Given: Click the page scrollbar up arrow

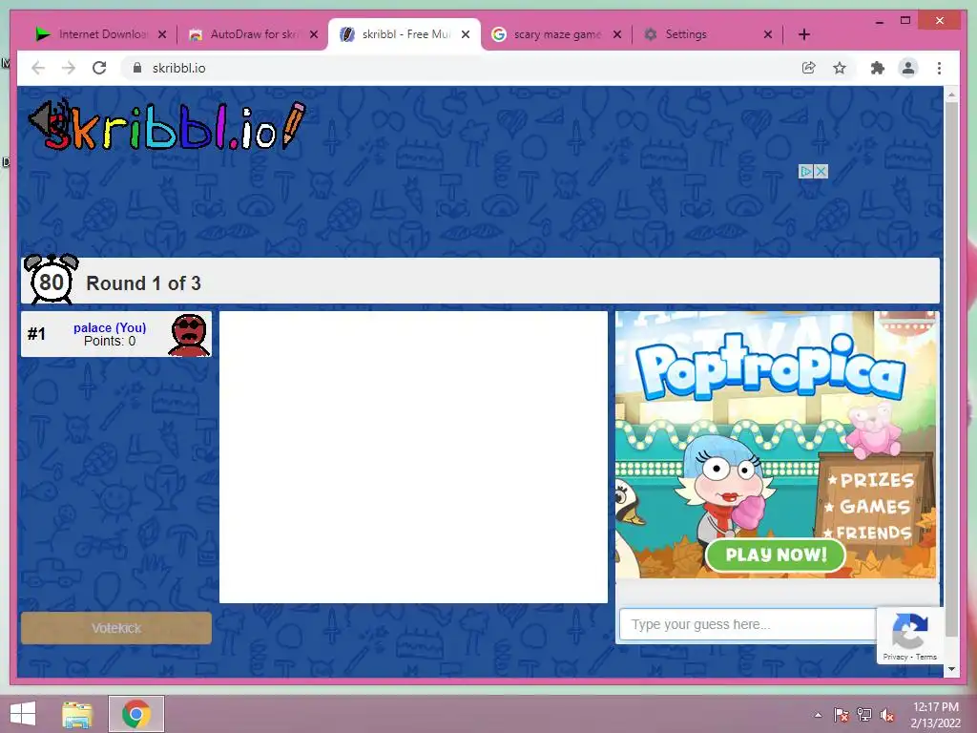Looking at the screenshot, I should 951,94.
